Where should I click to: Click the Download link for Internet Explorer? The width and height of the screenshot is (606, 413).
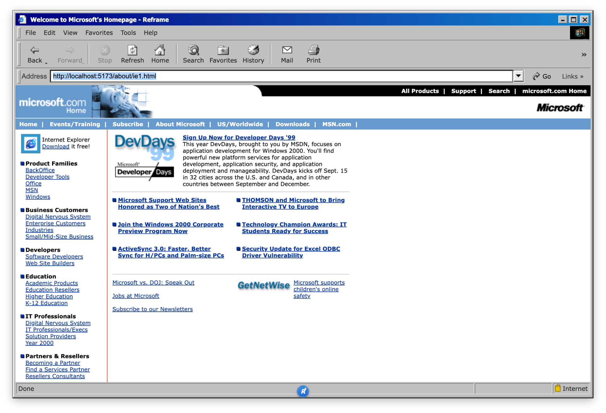click(x=56, y=146)
